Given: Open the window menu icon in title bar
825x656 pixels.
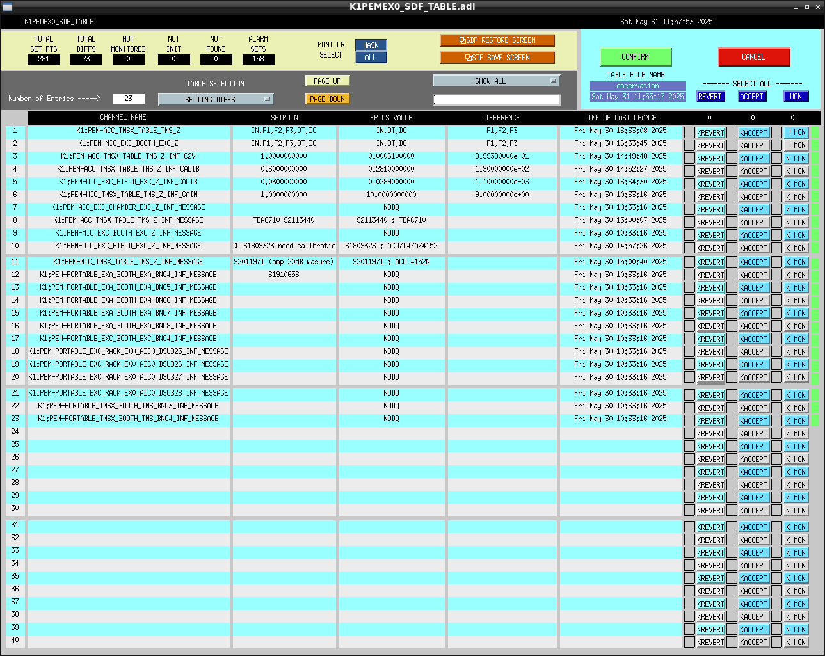Looking at the screenshot, I should pos(8,6).
